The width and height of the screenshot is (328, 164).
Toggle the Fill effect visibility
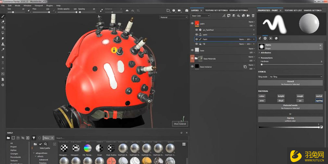coord(197,44)
